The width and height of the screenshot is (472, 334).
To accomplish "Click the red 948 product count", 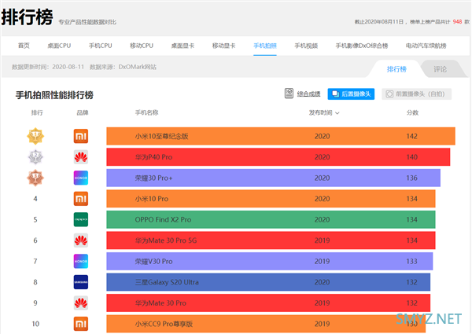I will click(x=457, y=22).
